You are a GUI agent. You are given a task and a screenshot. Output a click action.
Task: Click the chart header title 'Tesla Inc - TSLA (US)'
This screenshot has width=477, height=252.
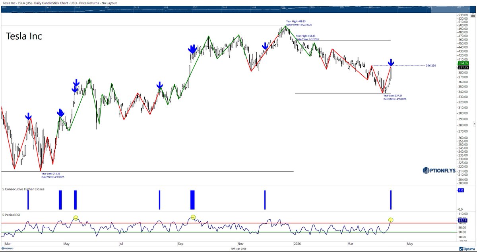[x=17, y=2]
